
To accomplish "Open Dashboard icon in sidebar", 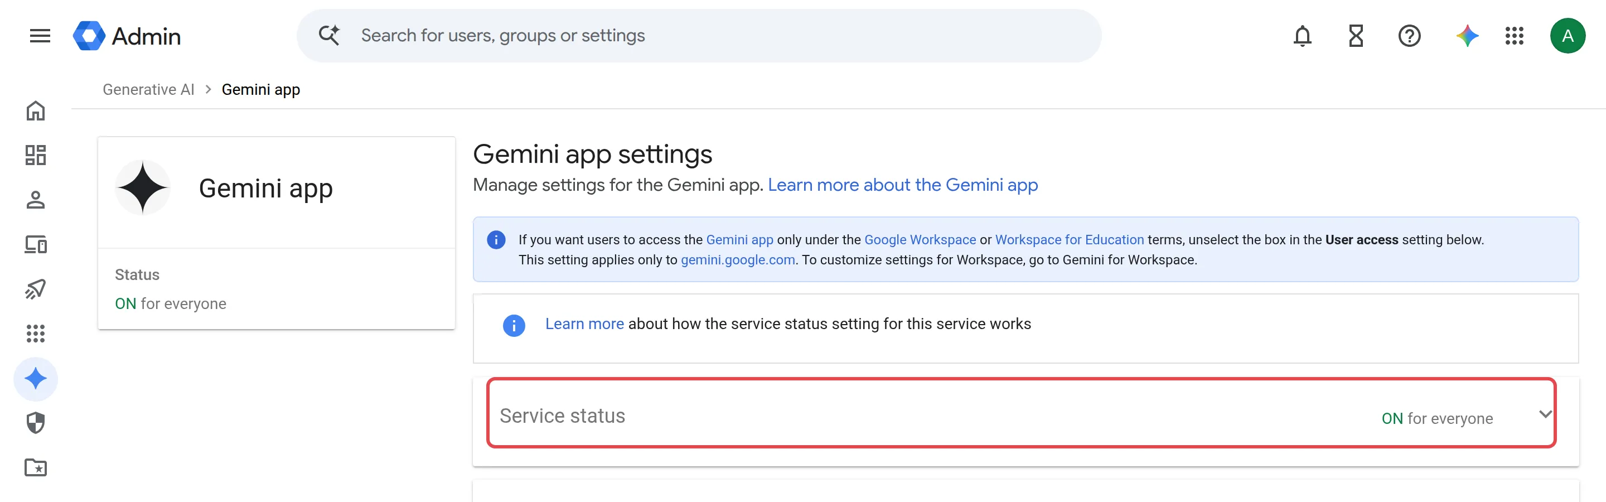I will point(36,155).
